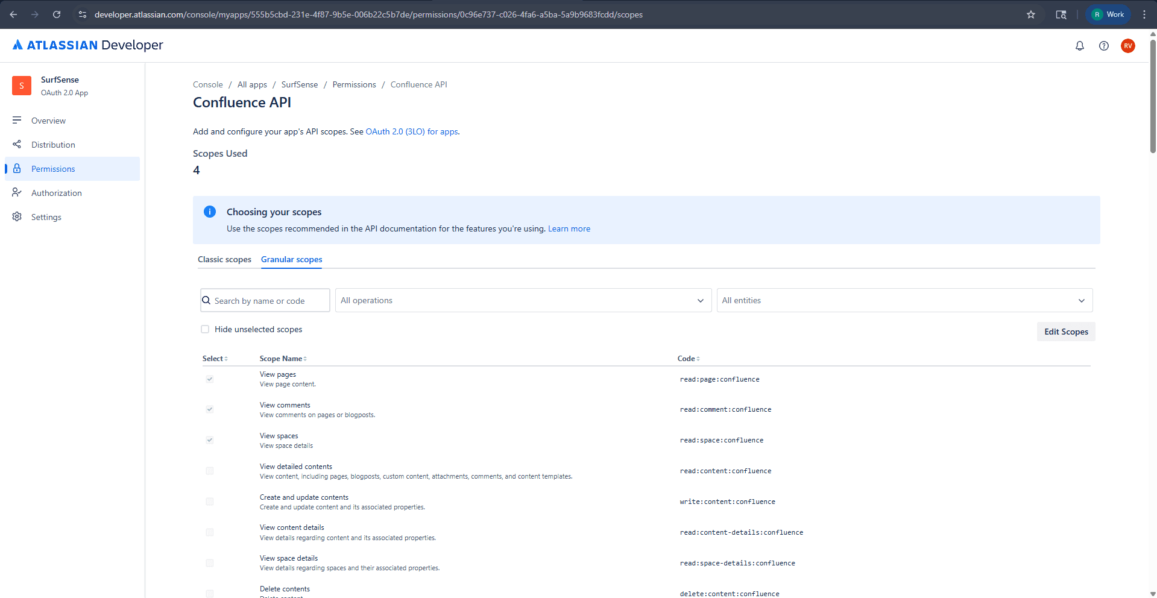Sort the table by Scope Name column
Viewport: 1157px width, 598px height.
(283, 358)
